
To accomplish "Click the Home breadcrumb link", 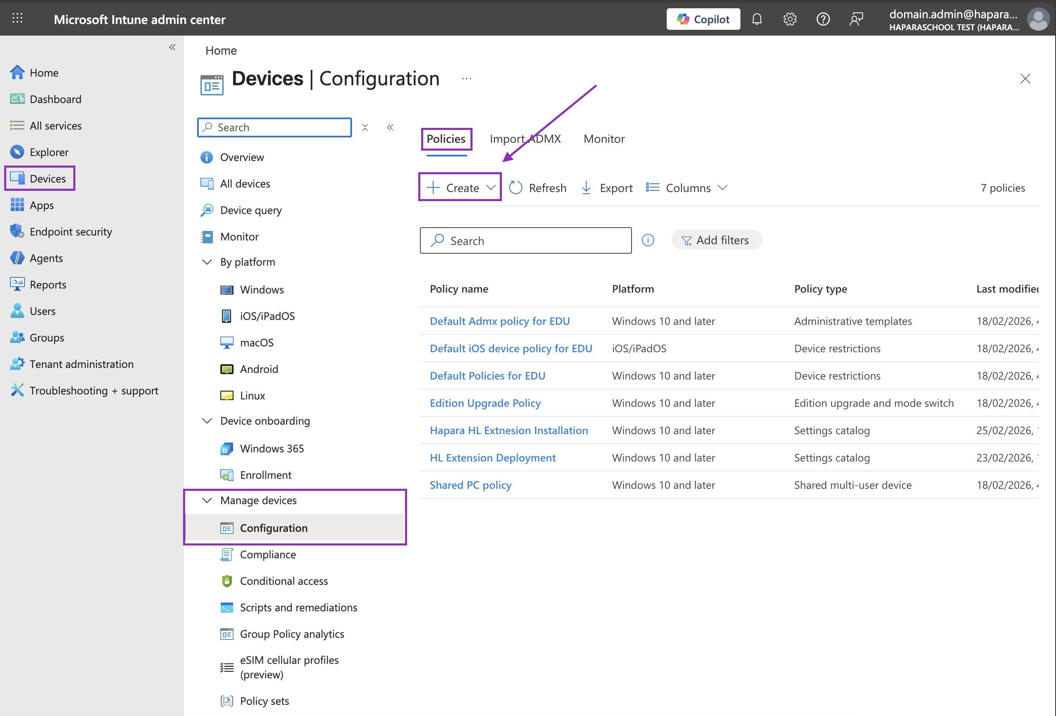I will tap(221, 50).
